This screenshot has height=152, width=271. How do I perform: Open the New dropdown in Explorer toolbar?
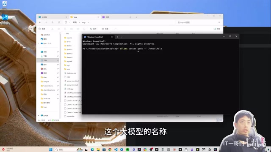42,29
